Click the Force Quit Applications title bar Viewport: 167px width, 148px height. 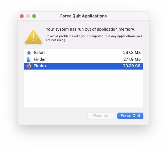point(83,16)
